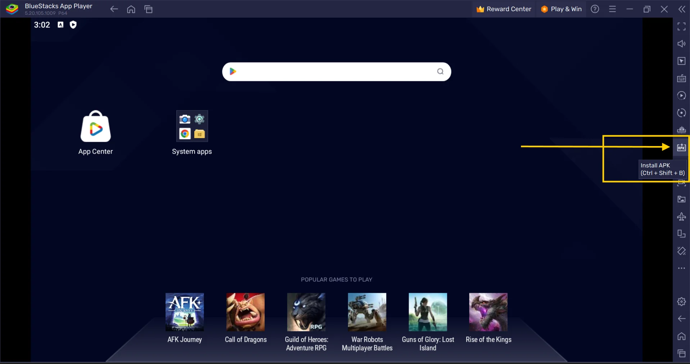The image size is (690, 364).
Task: Open Guns of Glory: Lost Island thumbnail
Action: coord(428,312)
